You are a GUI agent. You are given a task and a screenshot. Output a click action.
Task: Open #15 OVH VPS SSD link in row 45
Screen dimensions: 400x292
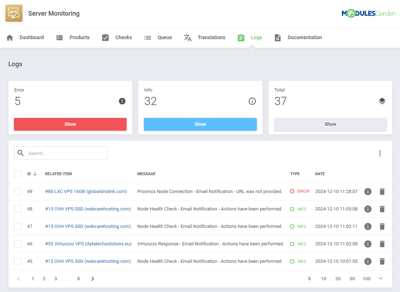(x=88, y=261)
